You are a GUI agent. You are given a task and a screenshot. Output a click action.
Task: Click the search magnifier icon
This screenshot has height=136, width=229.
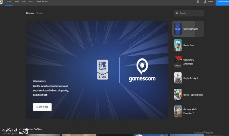click(x=177, y=13)
